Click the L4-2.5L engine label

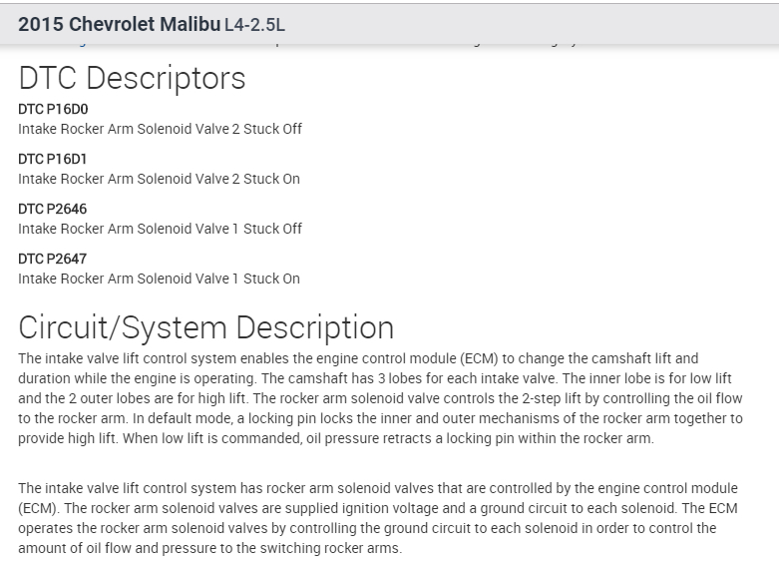tap(253, 24)
